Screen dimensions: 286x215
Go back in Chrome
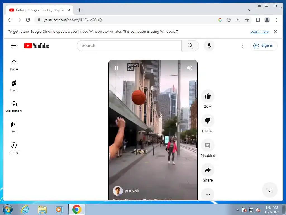pyautogui.click(x=10, y=20)
